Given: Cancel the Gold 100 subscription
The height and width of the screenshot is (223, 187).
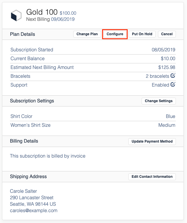Looking at the screenshot, I should click(167, 34).
